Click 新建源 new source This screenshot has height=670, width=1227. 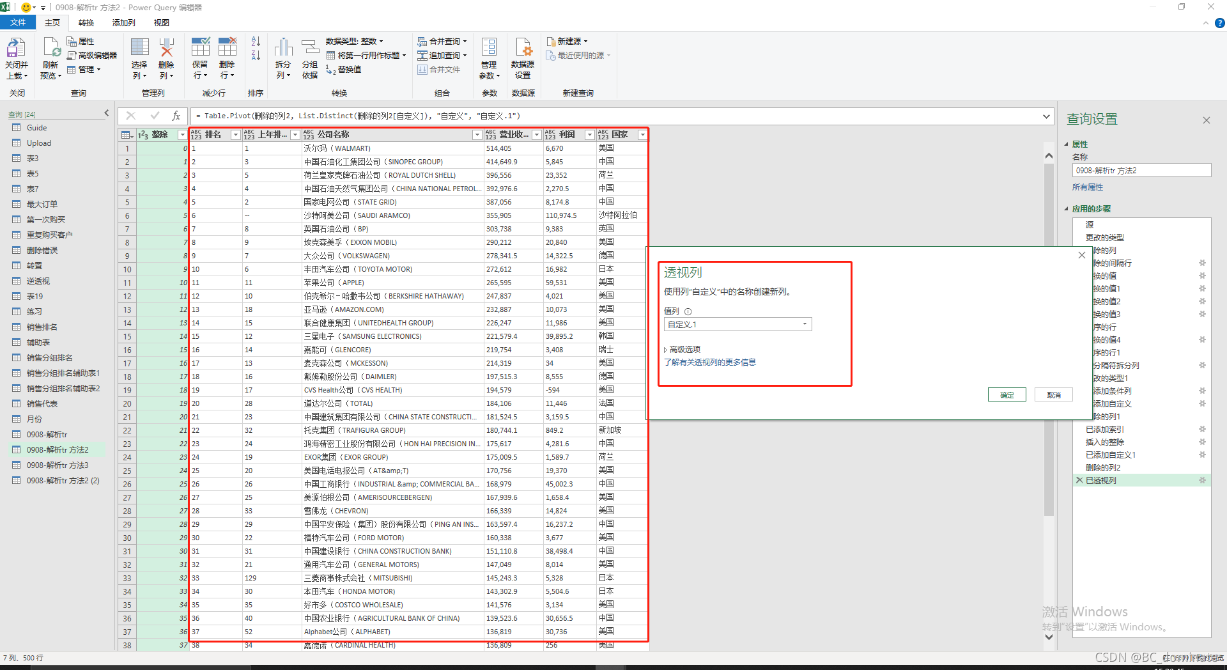(567, 42)
